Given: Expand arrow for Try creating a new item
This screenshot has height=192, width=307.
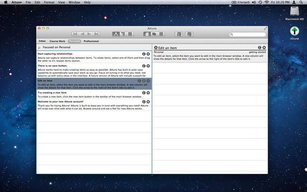Looking at the screenshot, I should coord(148,93).
